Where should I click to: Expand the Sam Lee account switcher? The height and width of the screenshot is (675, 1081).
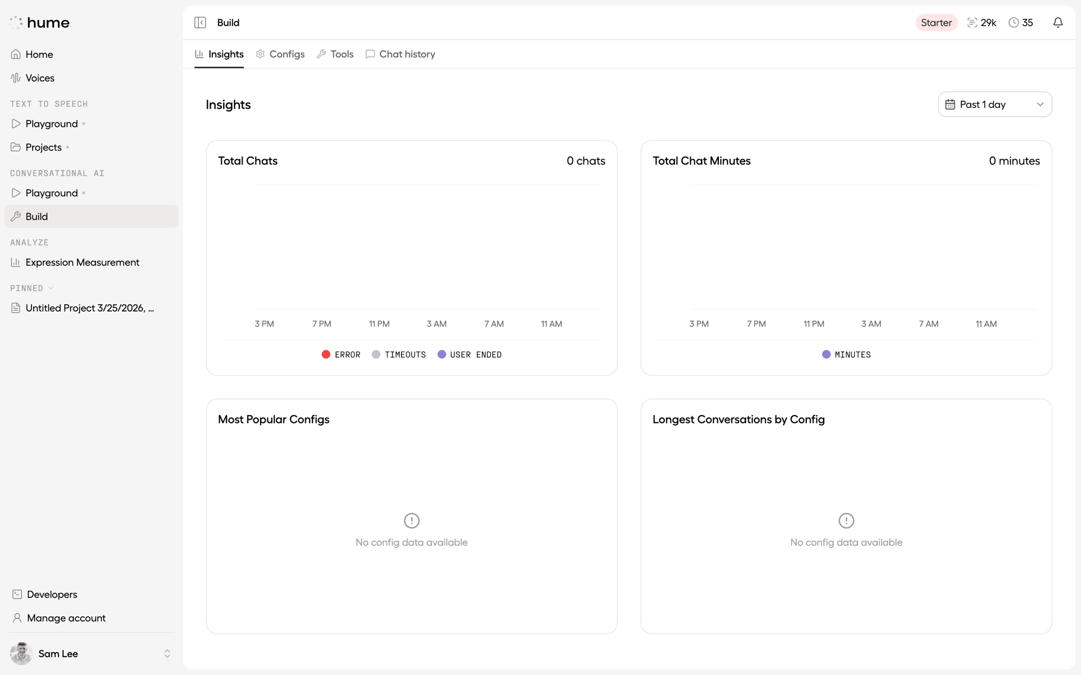coord(167,654)
